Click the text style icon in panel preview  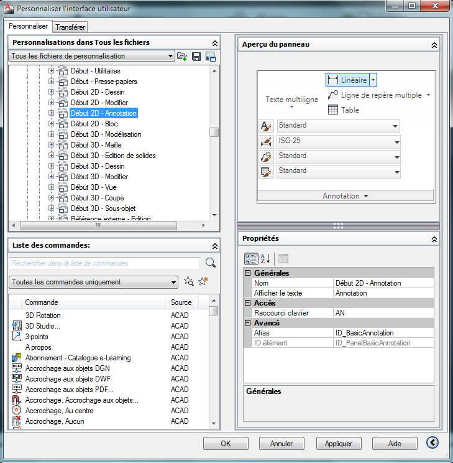[x=266, y=126]
